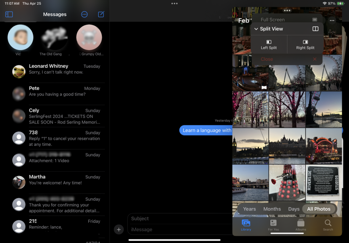Screen dimensions: 349x243
Task: Open Messages window multitasking dots
Action: pyautogui.click(x=174, y=4)
